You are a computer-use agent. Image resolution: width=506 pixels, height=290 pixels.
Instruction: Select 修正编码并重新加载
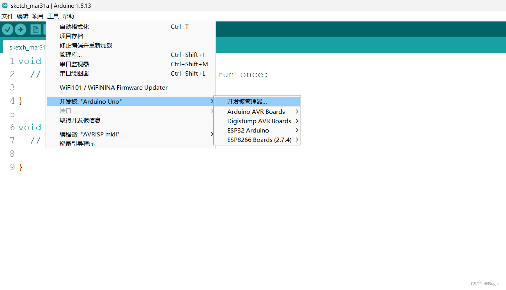click(131, 46)
